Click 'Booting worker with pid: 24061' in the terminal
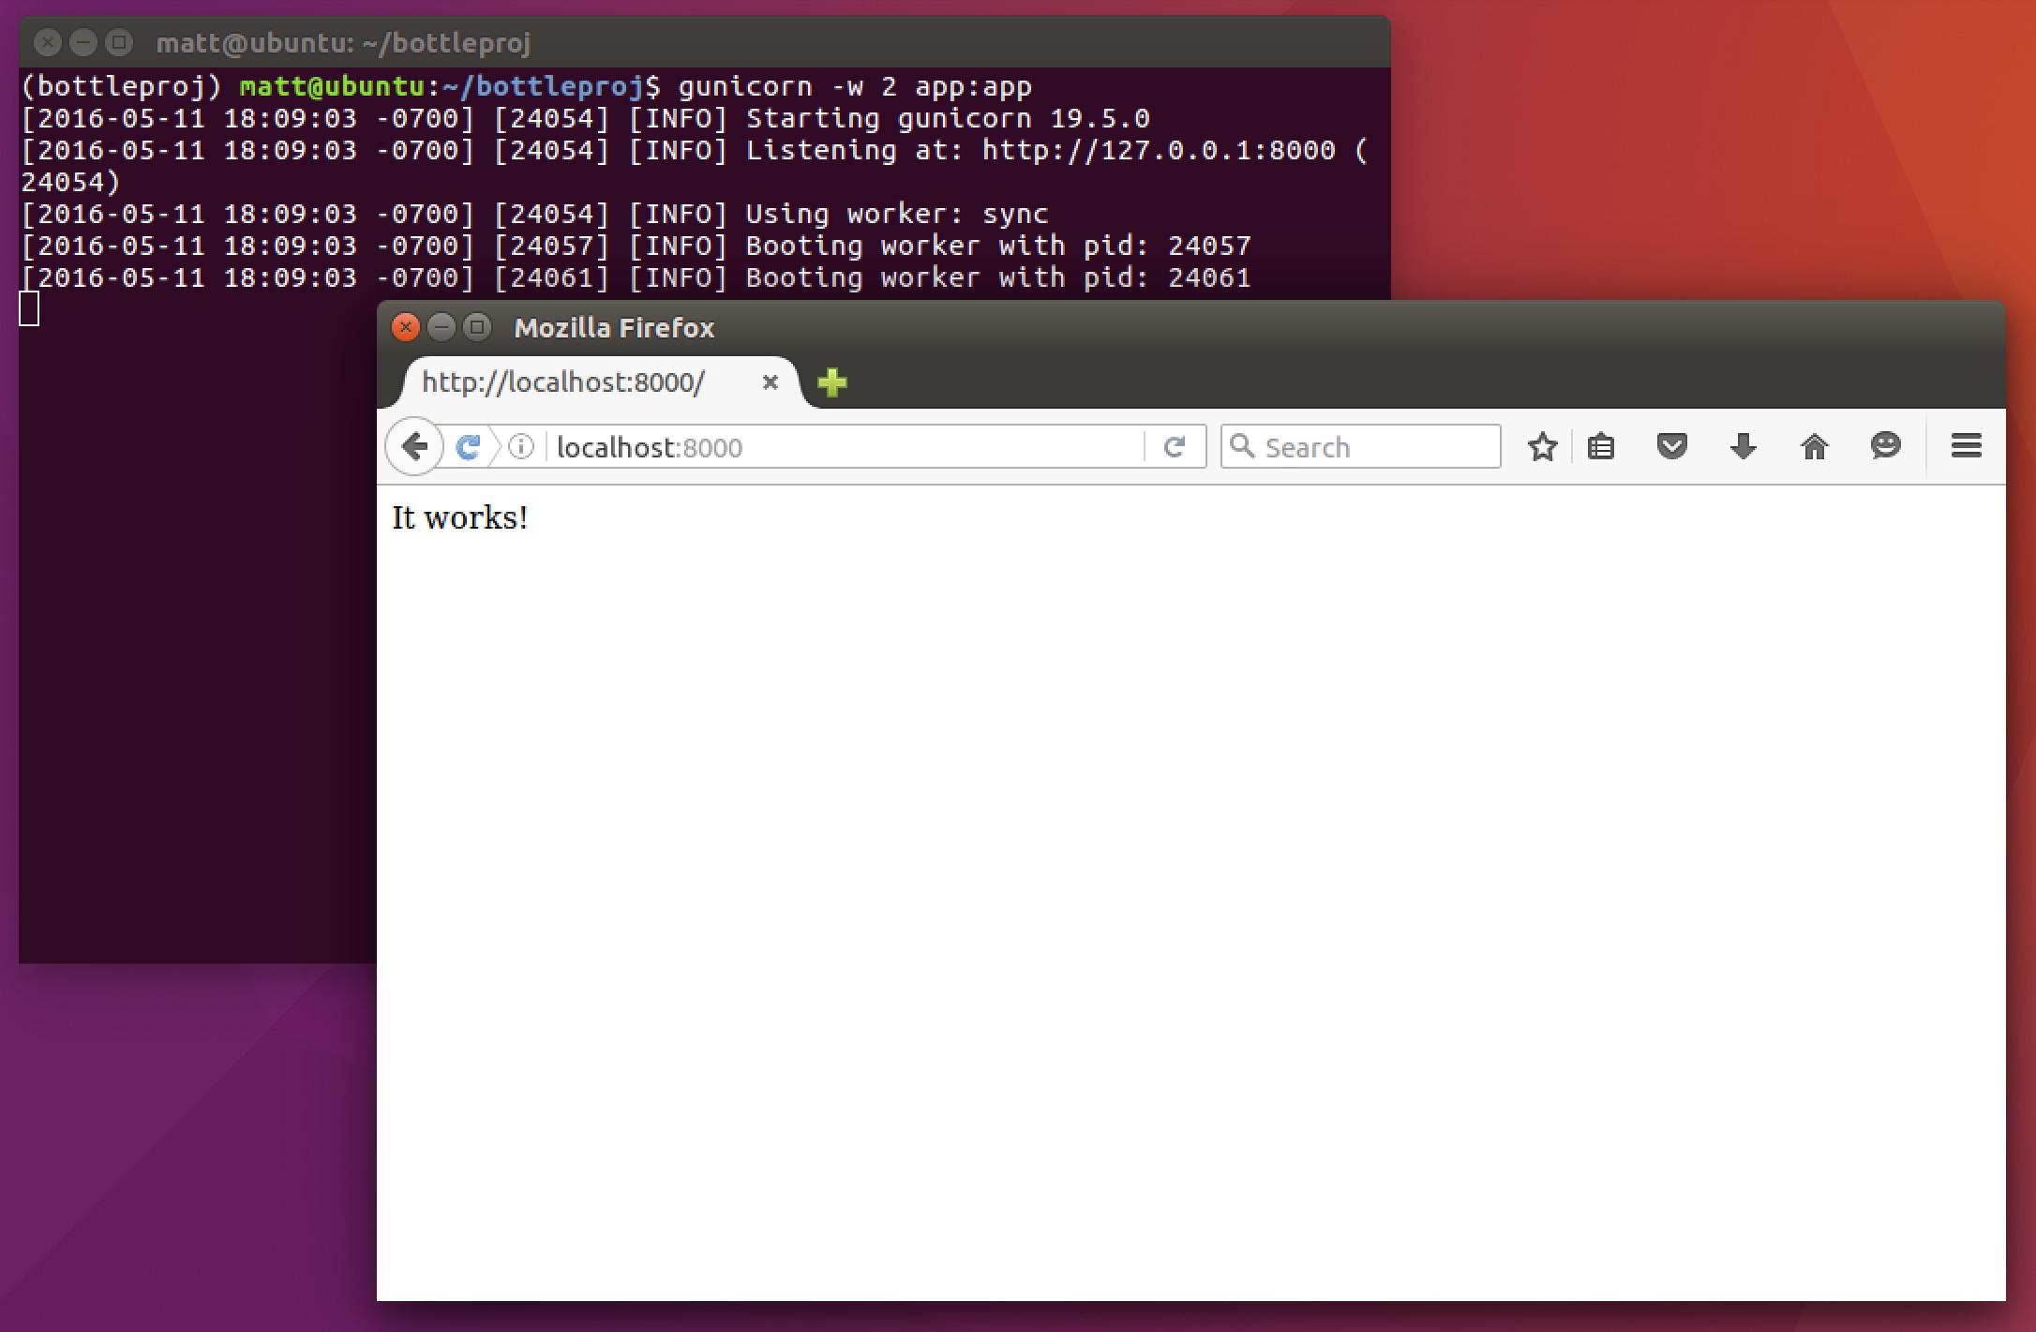The height and width of the screenshot is (1332, 2036). [998, 278]
